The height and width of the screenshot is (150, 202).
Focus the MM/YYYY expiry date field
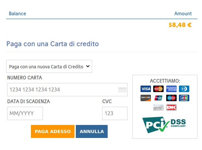click(25, 114)
